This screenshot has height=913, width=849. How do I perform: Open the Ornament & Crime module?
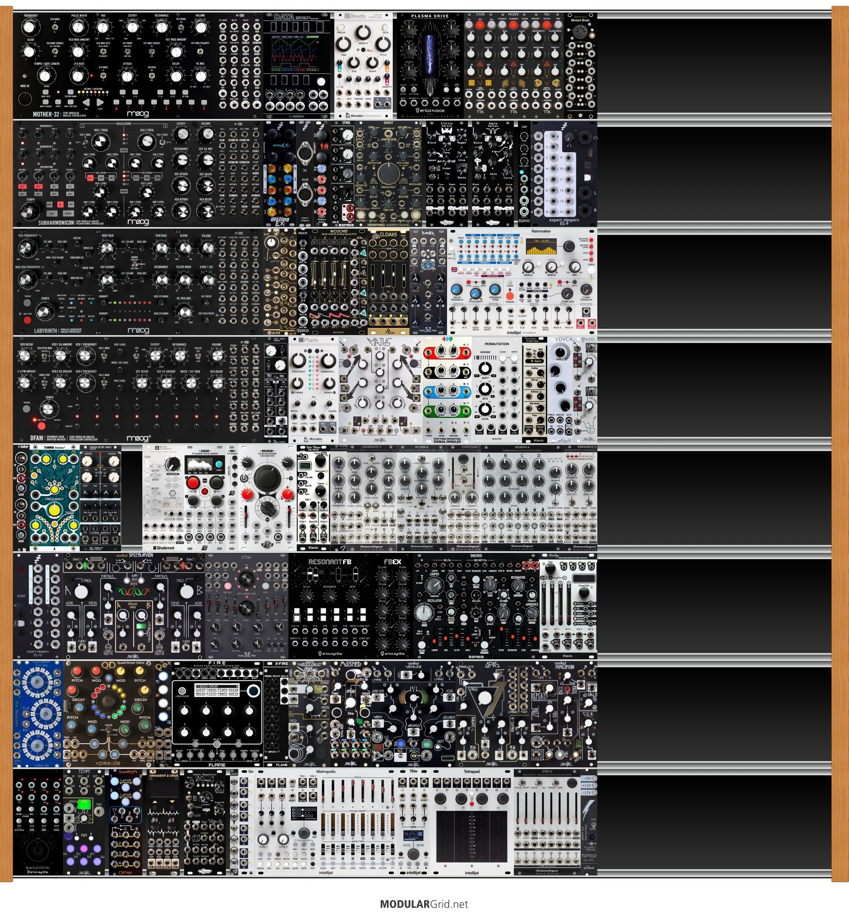163,822
